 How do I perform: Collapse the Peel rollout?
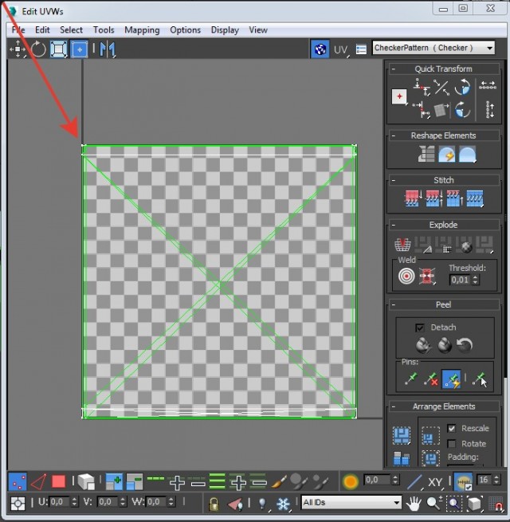tap(394, 304)
